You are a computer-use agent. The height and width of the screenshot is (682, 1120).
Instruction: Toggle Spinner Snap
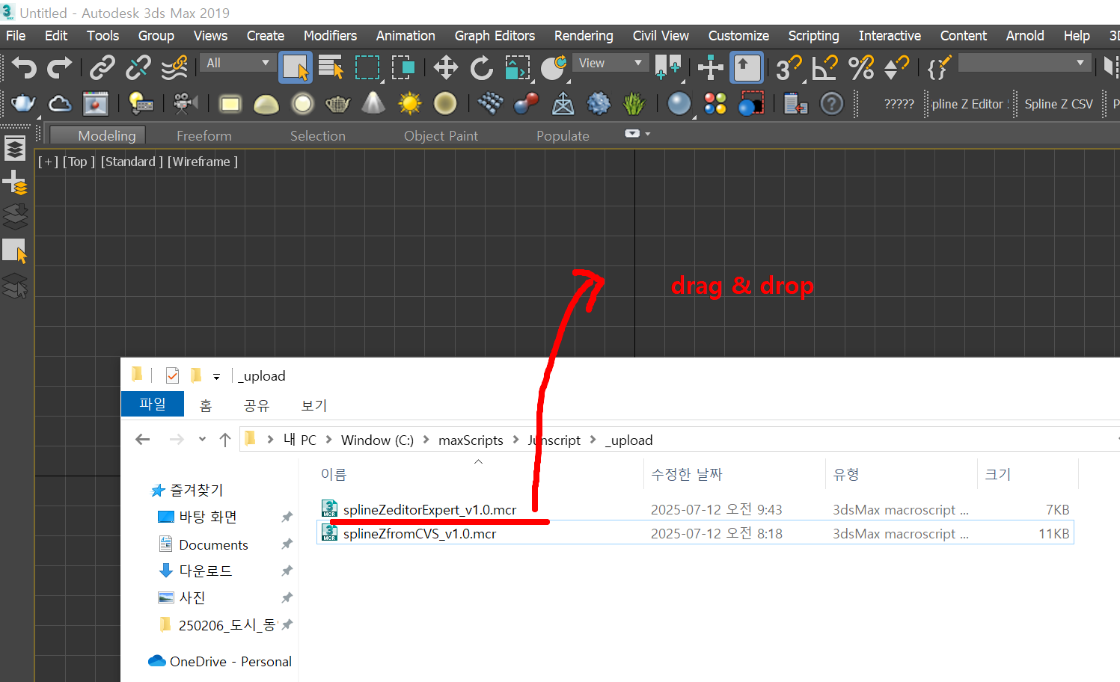click(x=896, y=68)
